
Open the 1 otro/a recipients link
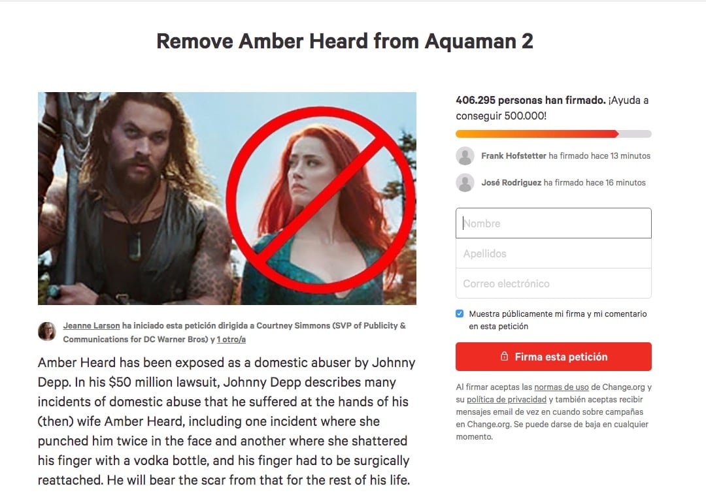click(231, 340)
